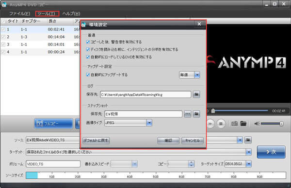Open the ターゲット file type dropdown
The height and width of the screenshot is (188, 291).
248,152
